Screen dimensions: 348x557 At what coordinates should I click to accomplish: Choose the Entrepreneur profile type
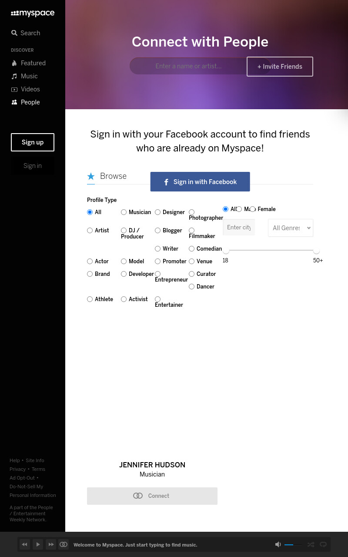[x=158, y=274]
